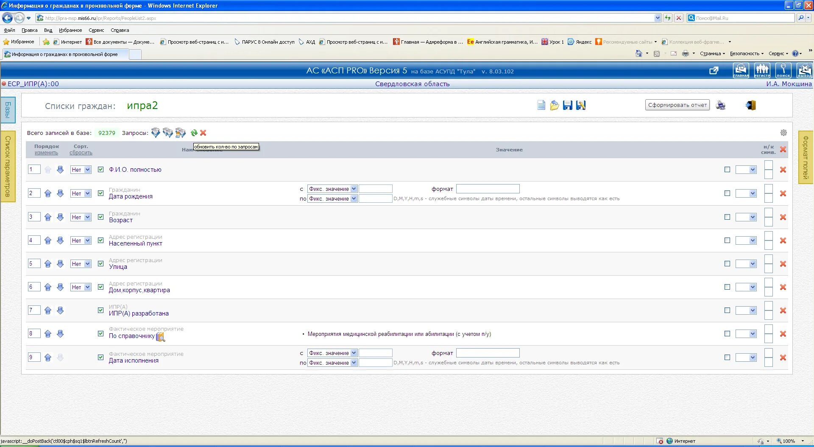Open saved list folder icon
814x447 pixels.
click(554, 105)
